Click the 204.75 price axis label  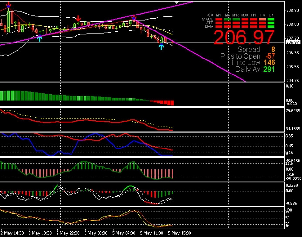[292, 81]
